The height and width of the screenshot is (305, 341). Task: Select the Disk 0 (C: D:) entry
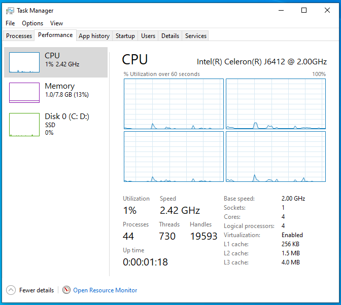pos(56,125)
